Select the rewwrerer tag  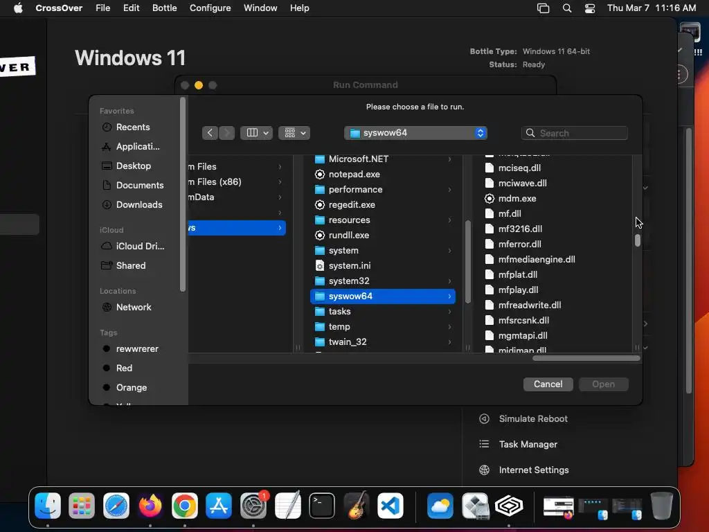coord(137,349)
